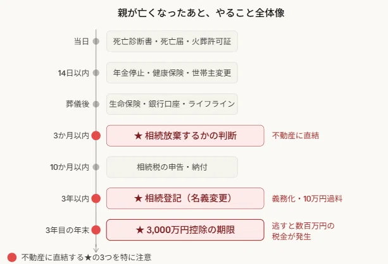Click the title 親が亡くなったあと、やること全体像
388x264 pixels.
pyautogui.click(x=201, y=13)
